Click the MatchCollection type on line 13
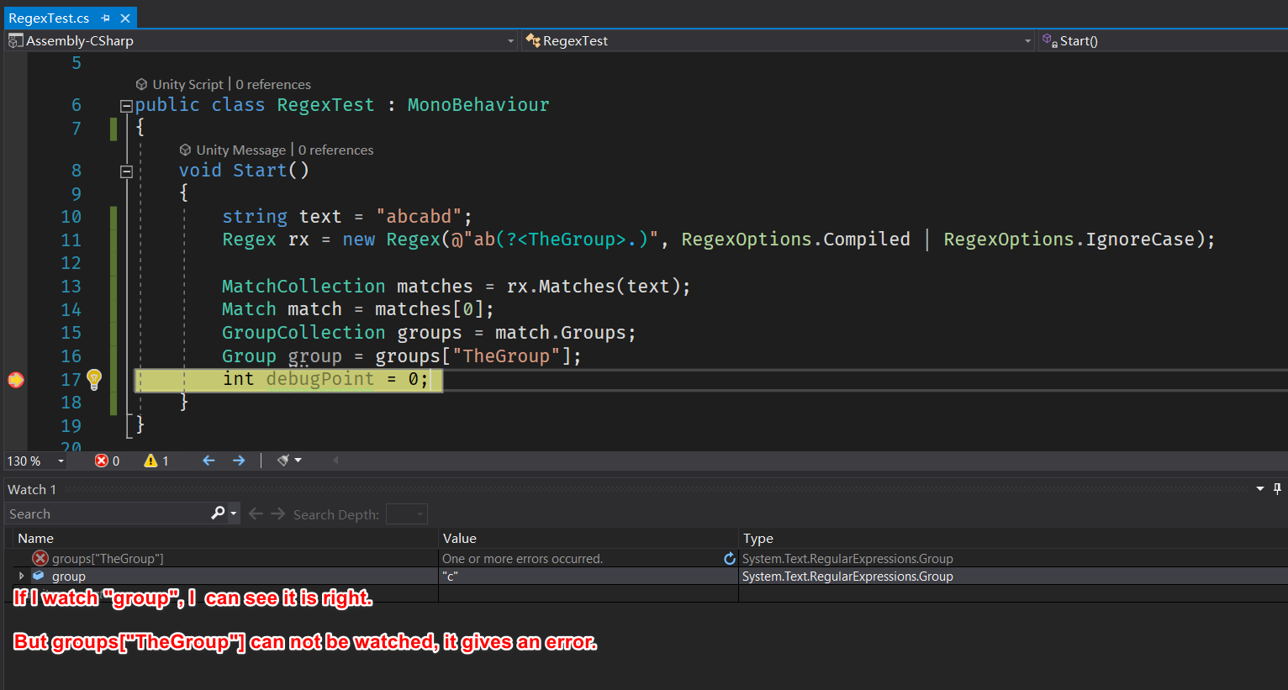This screenshot has width=1288, height=690. tap(304, 287)
